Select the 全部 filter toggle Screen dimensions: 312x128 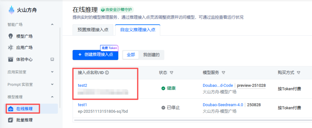131,55
